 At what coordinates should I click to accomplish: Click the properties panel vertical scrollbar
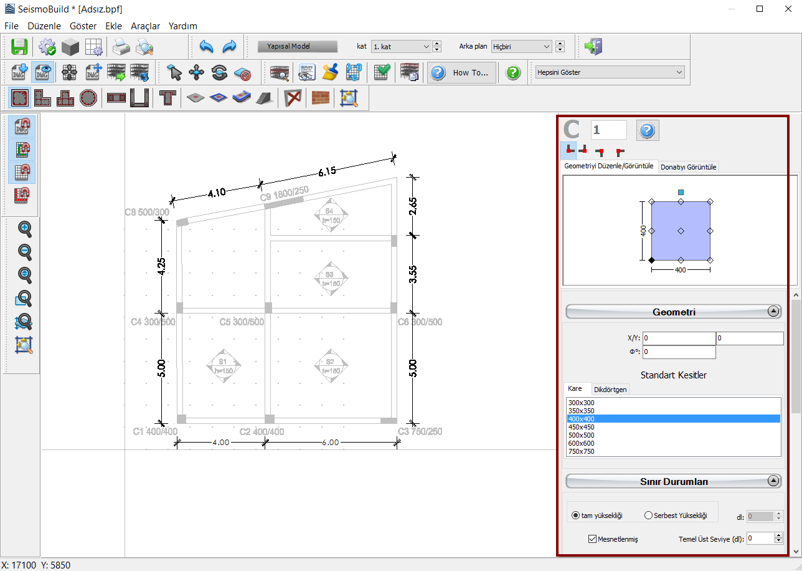click(796, 355)
